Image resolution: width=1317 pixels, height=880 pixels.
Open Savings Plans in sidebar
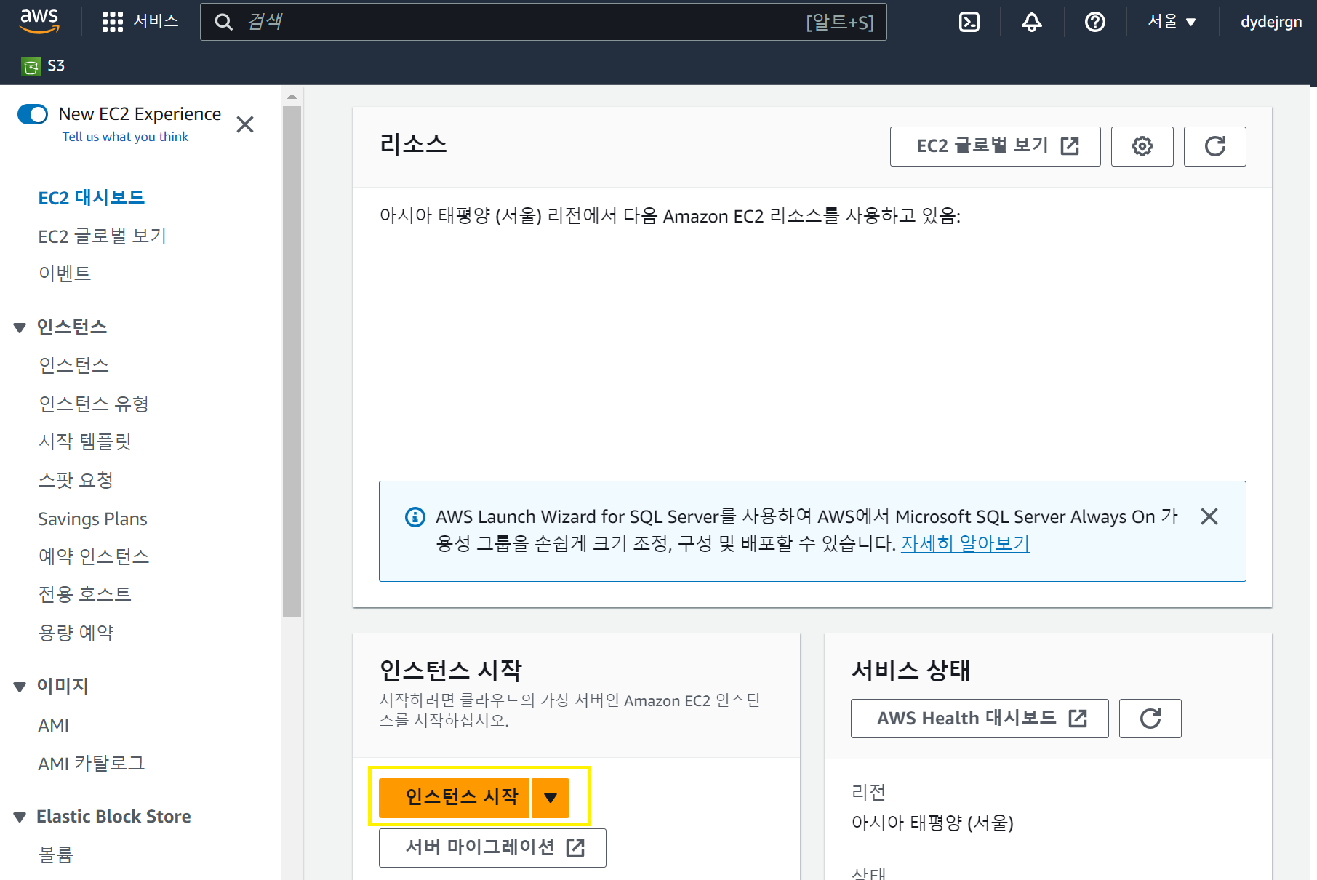click(x=92, y=519)
